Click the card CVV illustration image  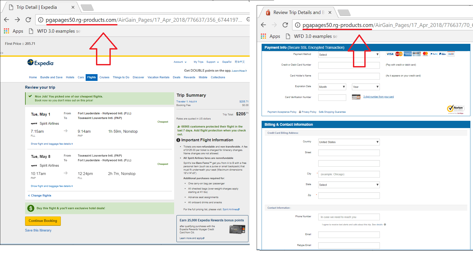356,97
